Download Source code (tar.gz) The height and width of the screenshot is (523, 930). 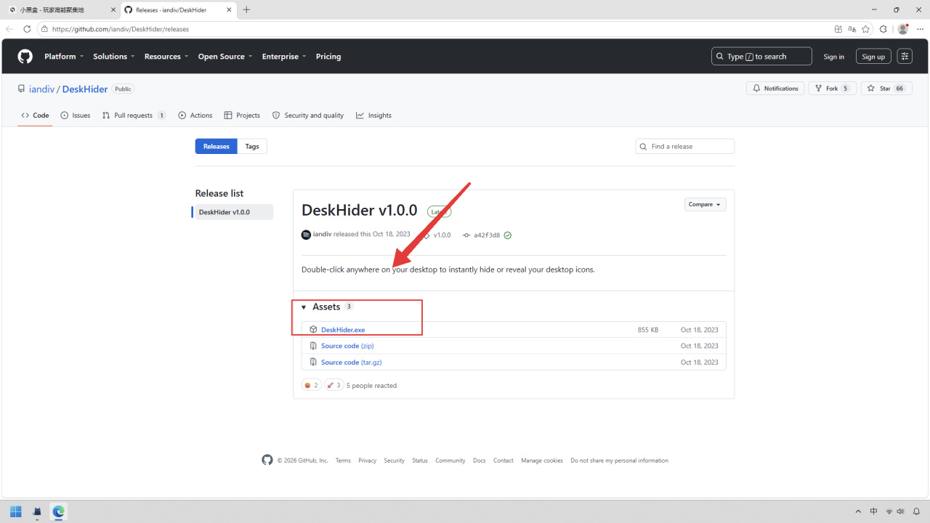click(352, 362)
